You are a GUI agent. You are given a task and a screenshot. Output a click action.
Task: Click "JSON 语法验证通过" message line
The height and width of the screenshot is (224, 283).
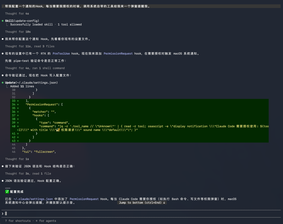click(34, 181)
